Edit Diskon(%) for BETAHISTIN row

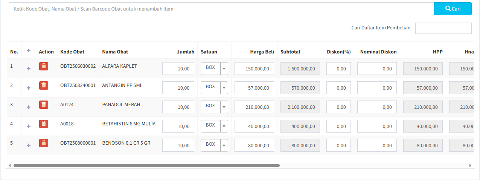pyautogui.click(x=338, y=126)
